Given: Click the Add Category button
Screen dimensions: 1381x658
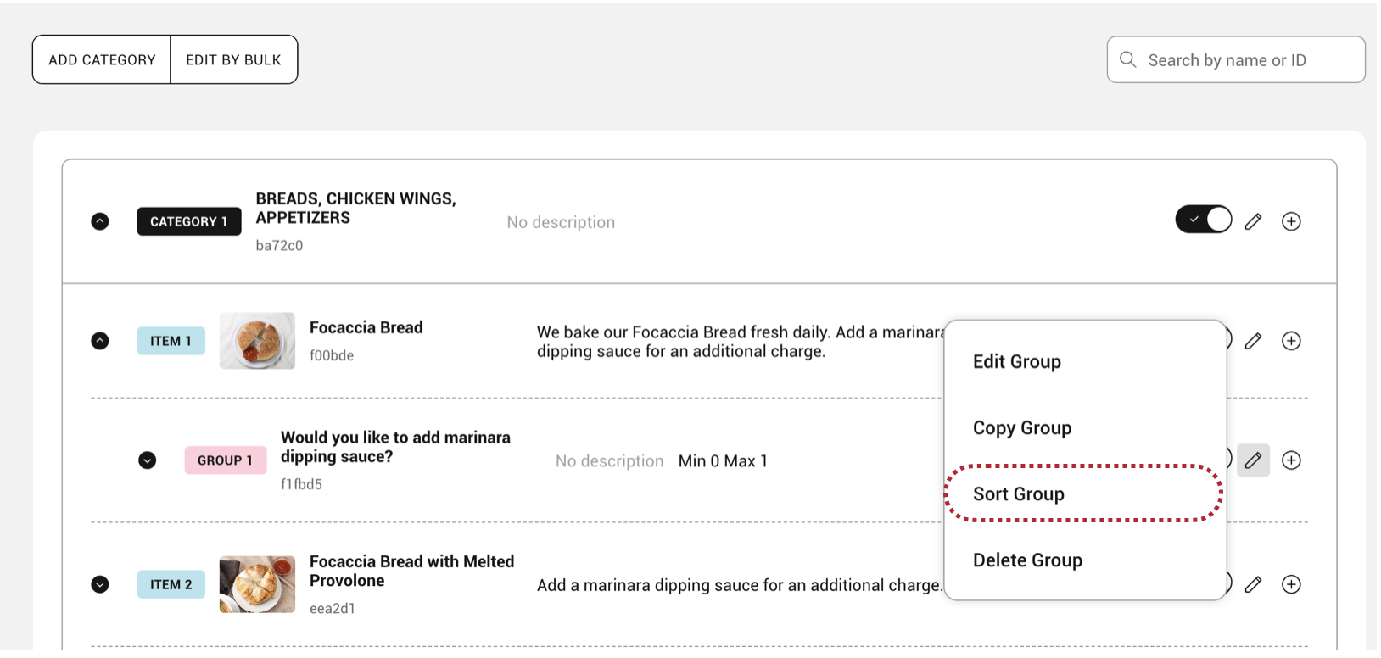Looking at the screenshot, I should point(102,59).
